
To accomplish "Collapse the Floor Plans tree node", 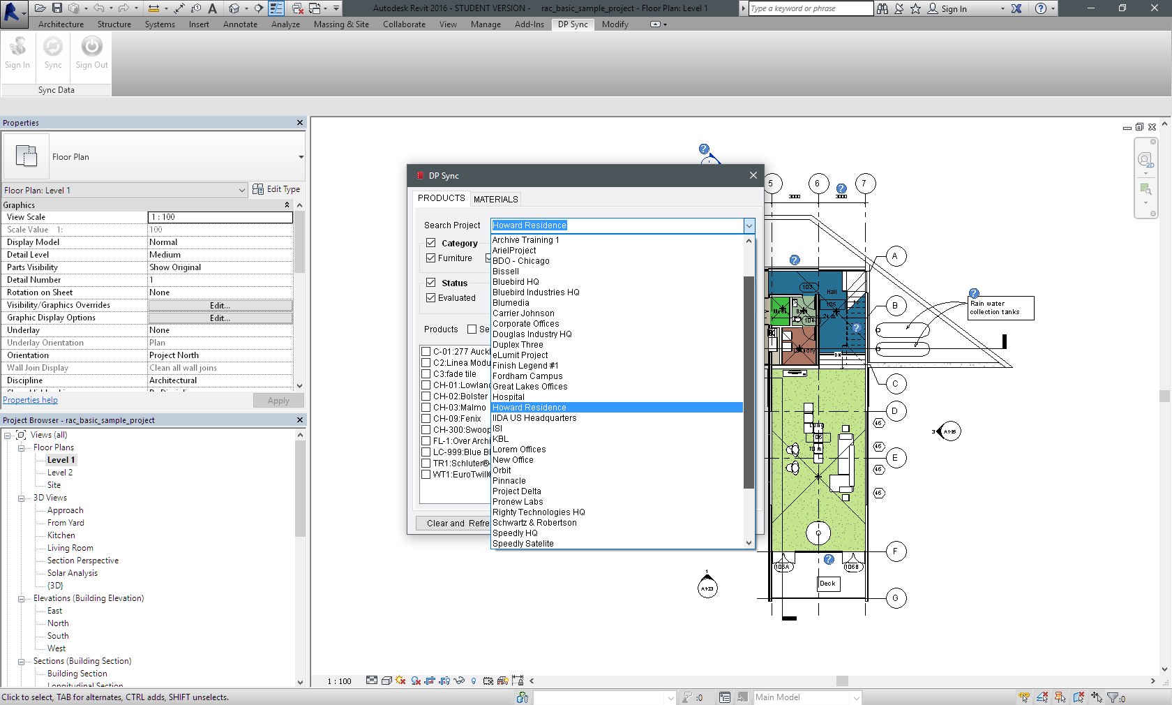I will pos(22,447).
